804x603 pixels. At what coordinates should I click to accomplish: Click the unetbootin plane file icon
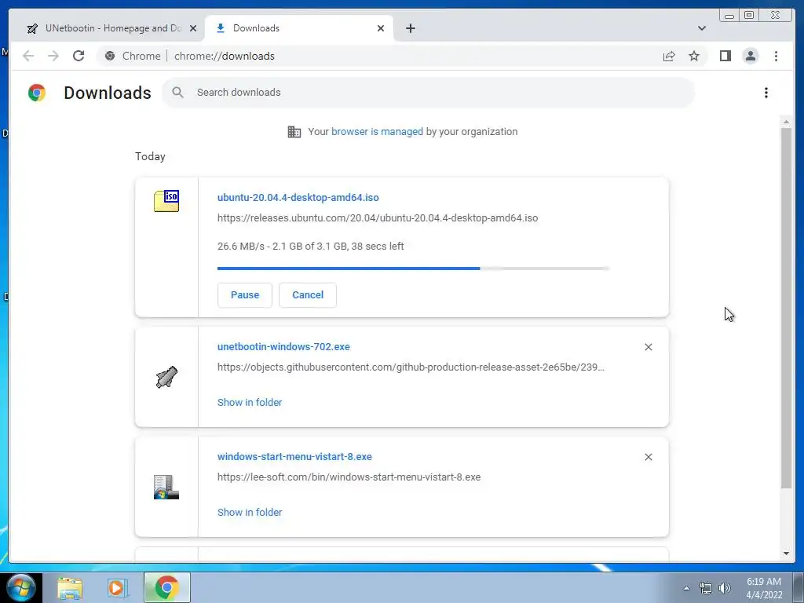[166, 377]
